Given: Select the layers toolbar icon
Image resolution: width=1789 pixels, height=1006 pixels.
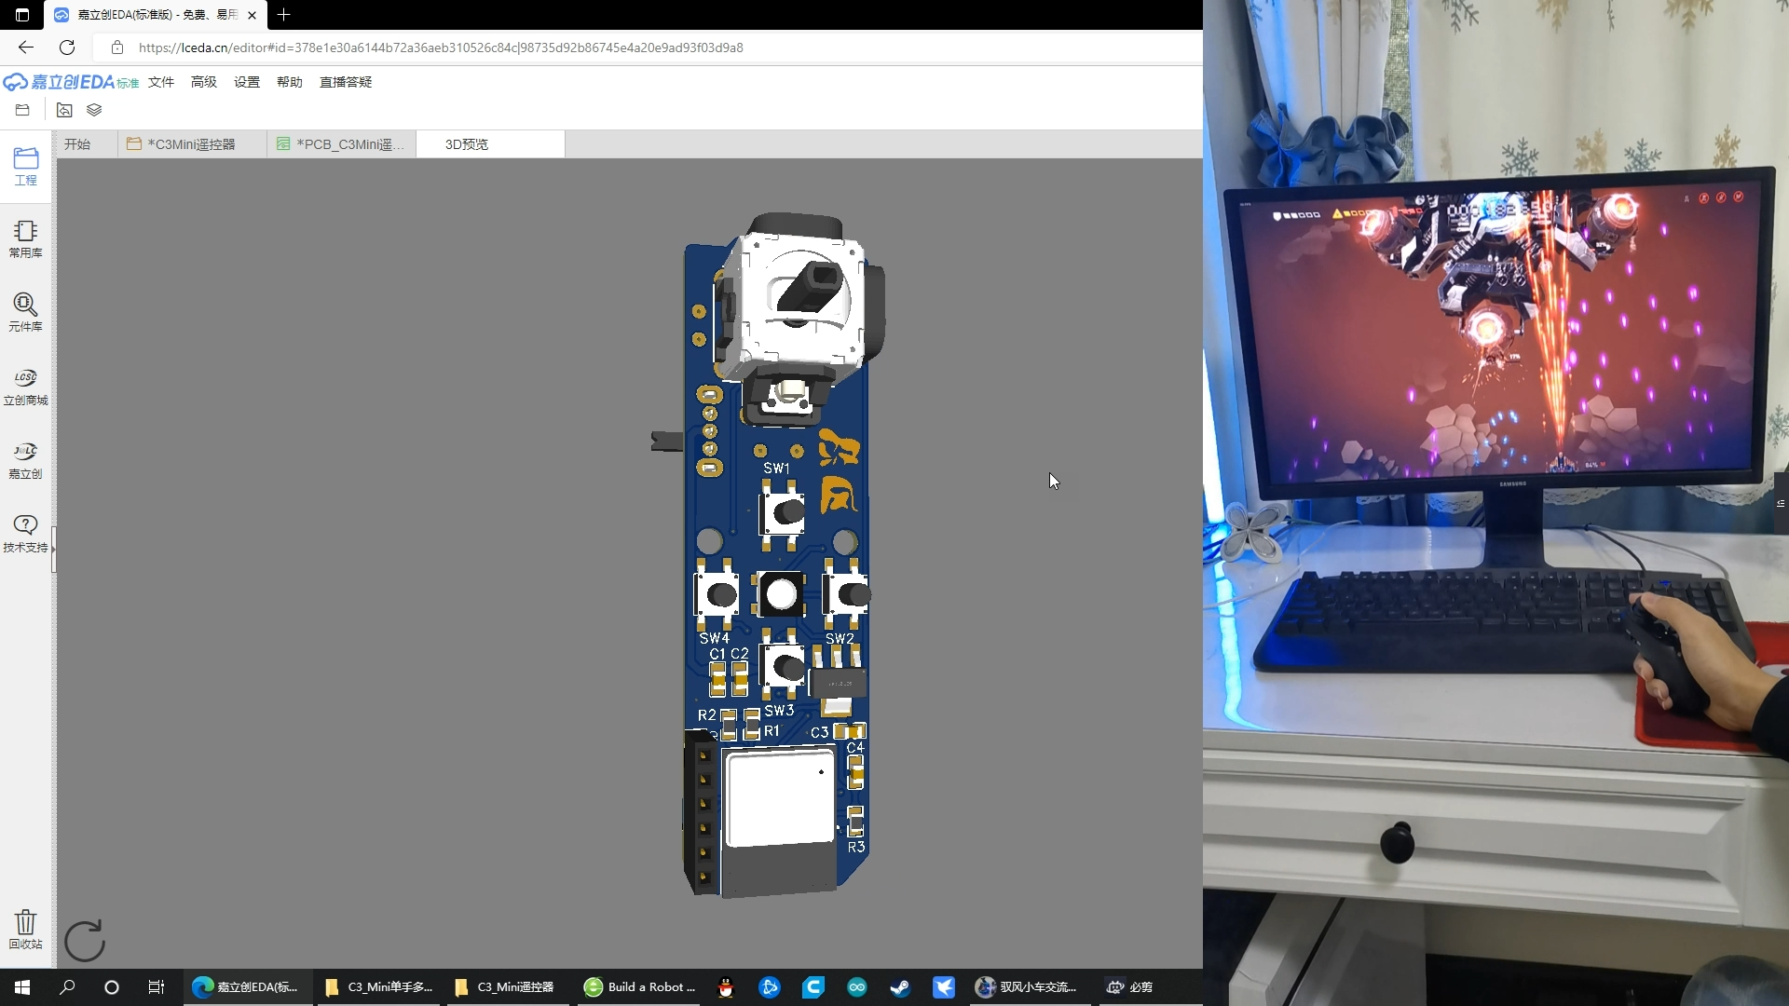Looking at the screenshot, I should pyautogui.click(x=93, y=109).
